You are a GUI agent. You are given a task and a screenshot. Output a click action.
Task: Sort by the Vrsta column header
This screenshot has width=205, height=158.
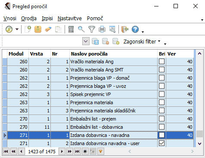[x=40, y=54]
